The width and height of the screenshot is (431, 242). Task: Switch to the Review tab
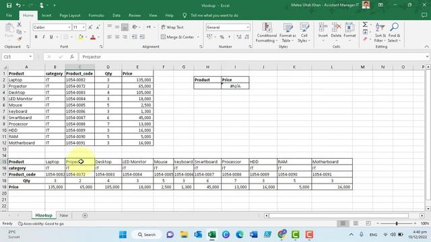click(135, 15)
